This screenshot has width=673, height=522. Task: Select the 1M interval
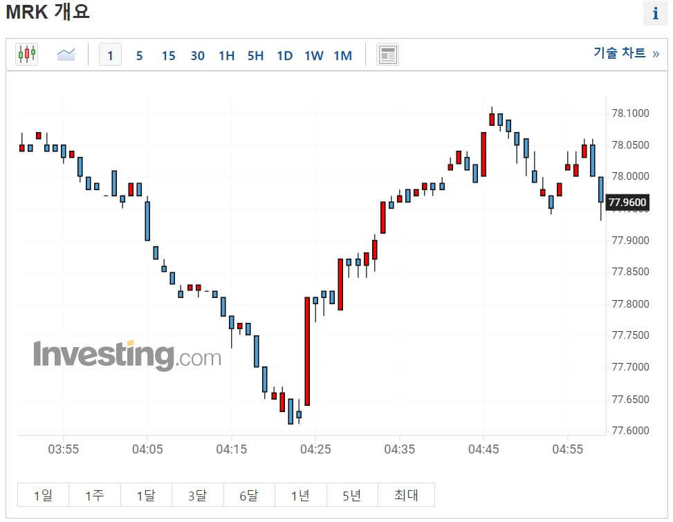343,55
